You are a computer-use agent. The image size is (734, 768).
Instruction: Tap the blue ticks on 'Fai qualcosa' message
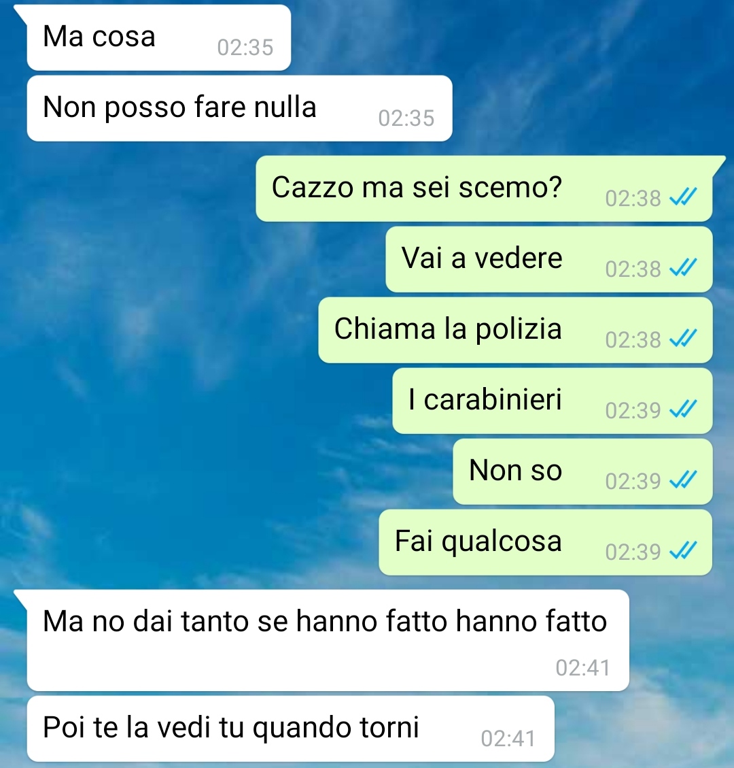[683, 550]
